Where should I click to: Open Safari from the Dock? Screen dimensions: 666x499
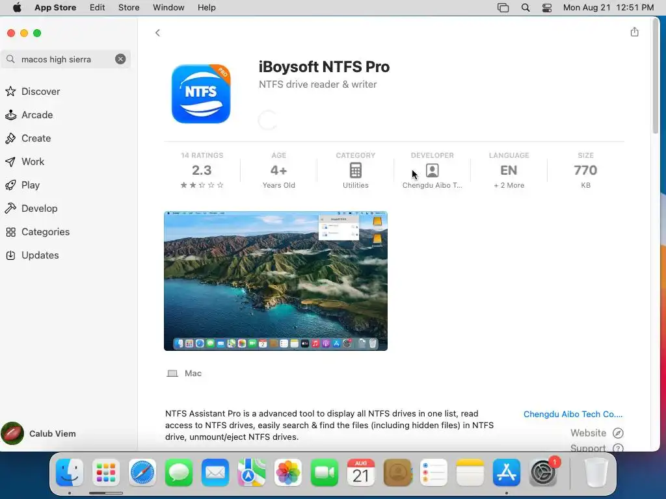142,472
